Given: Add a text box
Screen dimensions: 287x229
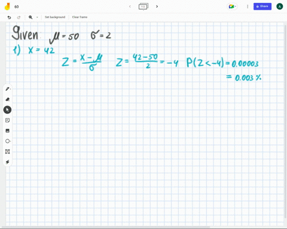Looking at the screenshot, I should pyautogui.click(x=8, y=151).
